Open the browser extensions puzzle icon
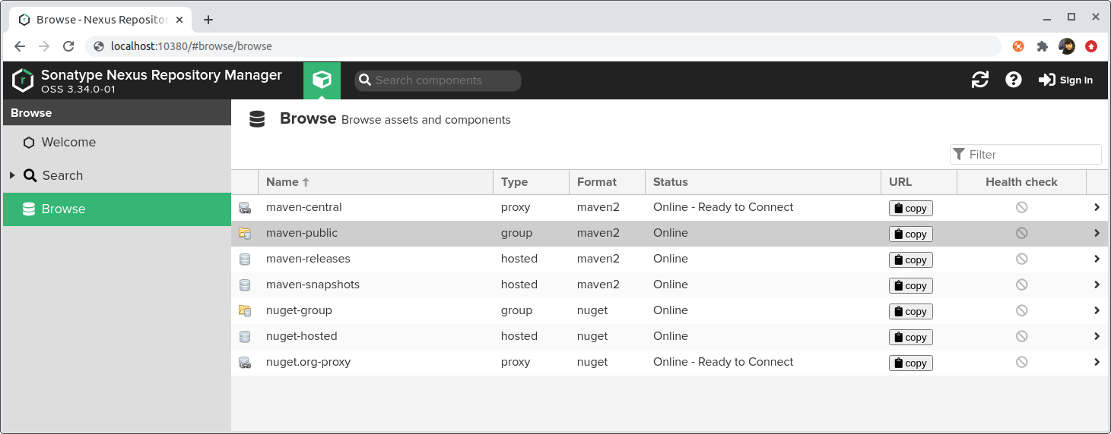This screenshot has height=434, width=1111. [x=1043, y=46]
